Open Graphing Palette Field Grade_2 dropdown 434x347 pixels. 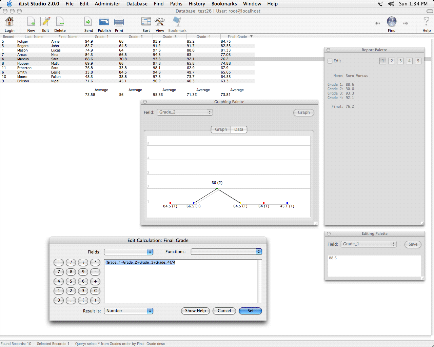pyautogui.click(x=185, y=112)
